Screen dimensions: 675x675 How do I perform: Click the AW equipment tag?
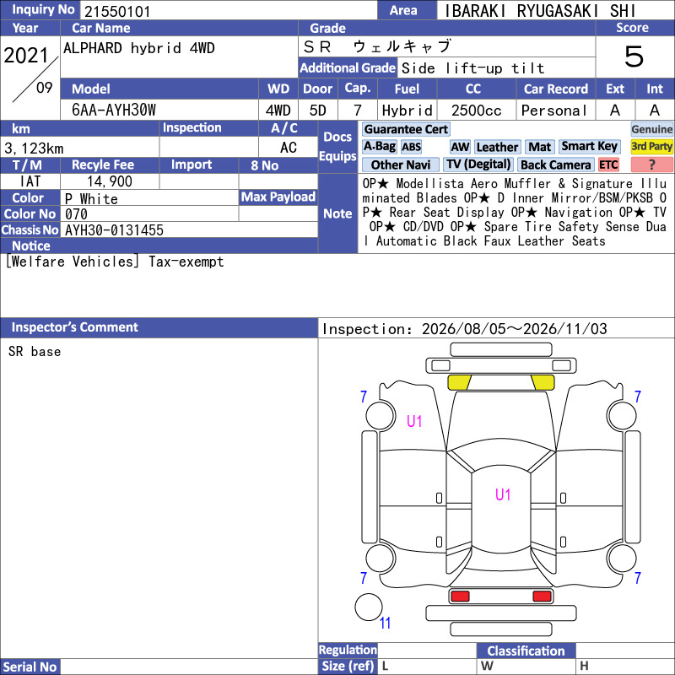[x=460, y=147]
